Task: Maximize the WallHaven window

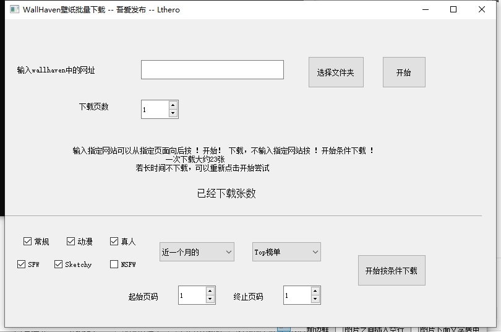Action: 453,9
